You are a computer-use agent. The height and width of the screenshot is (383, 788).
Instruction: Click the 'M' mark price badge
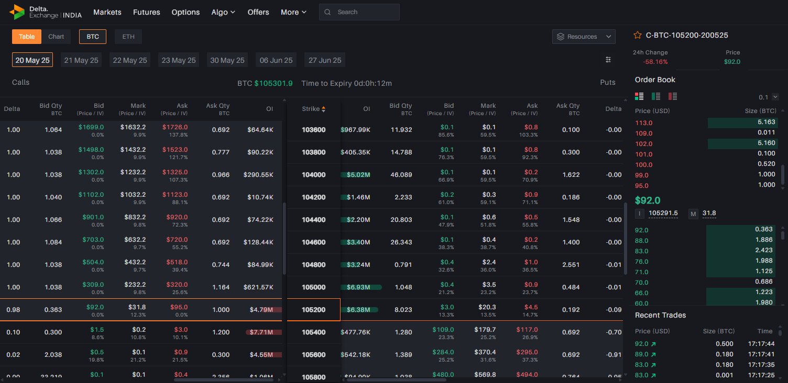point(693,213)
